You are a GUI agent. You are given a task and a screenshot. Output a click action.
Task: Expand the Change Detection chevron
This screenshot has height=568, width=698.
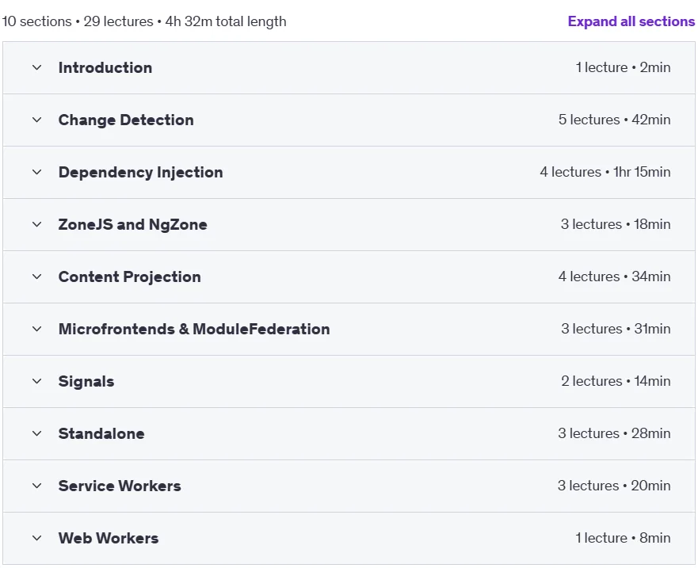pos(37,120)
